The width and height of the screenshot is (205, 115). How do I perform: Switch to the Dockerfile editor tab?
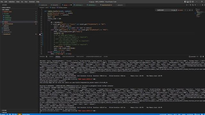coord(55,5)
